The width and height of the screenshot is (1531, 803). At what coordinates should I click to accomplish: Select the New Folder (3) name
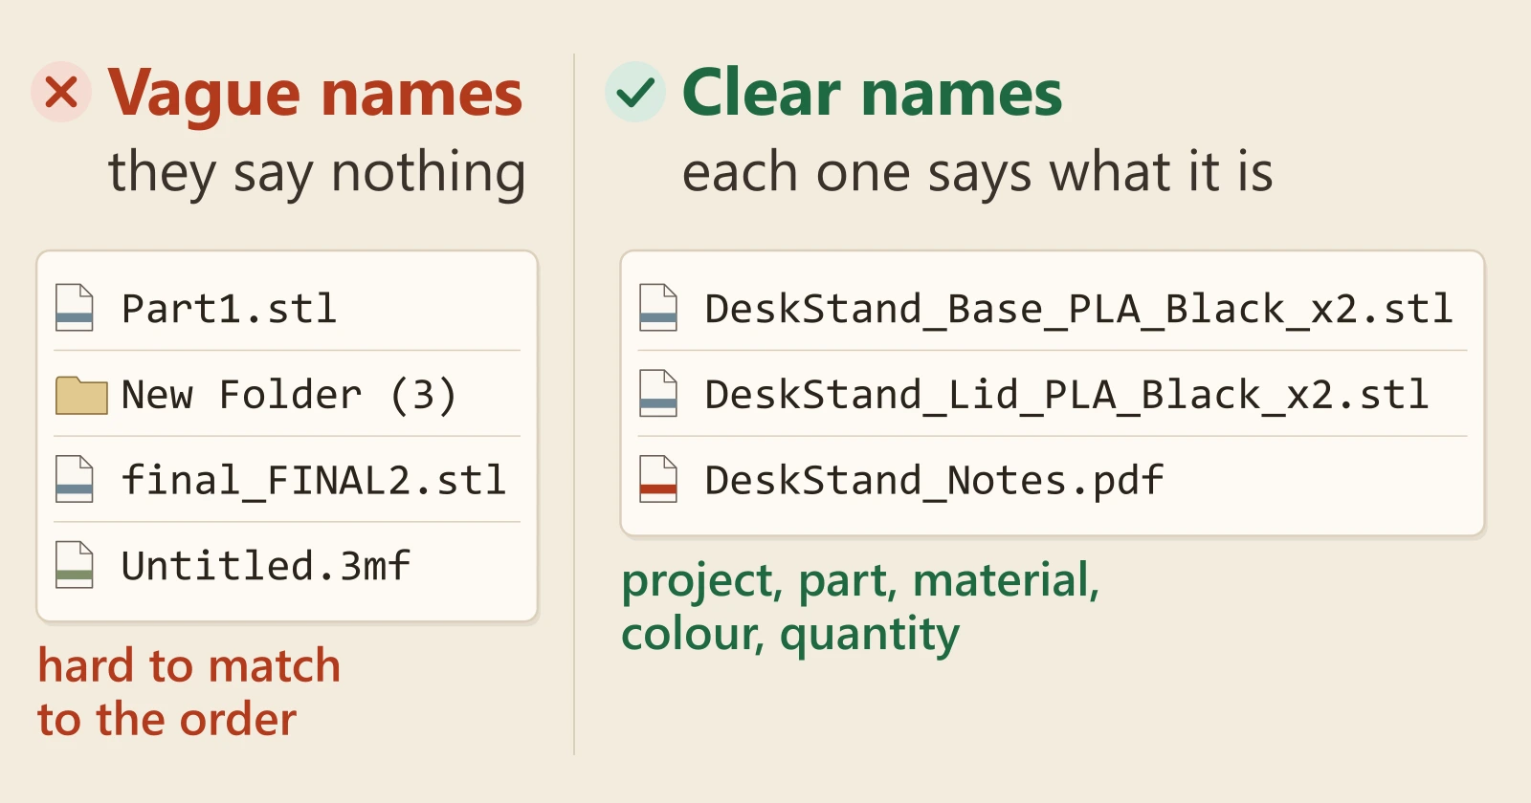click(290, 395)
